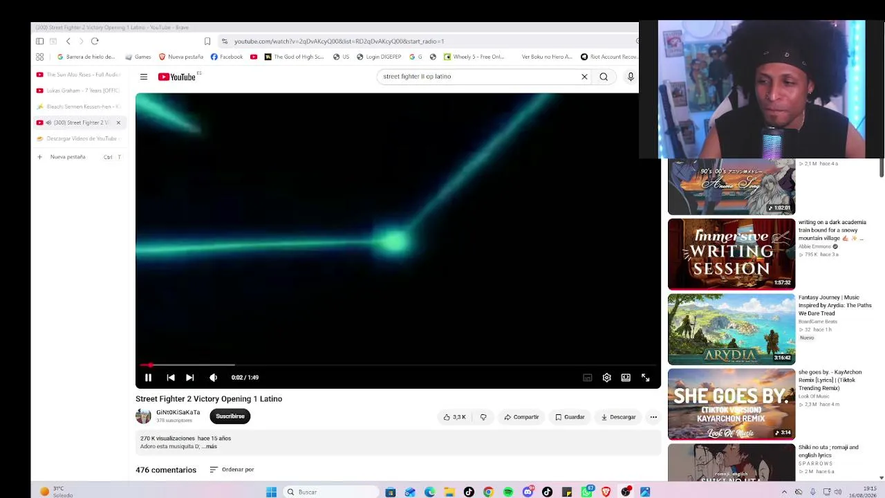Viewport: 885px width, 498px height.
Task: Expand the description with ...más
Action: pos(211,447)
